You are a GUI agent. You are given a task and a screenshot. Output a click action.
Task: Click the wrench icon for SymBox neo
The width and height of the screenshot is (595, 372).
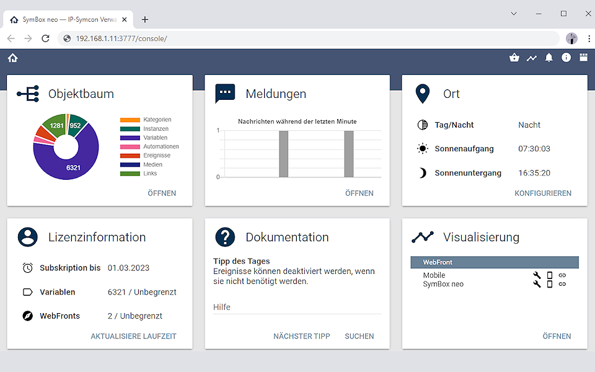(x=537, y=284)
